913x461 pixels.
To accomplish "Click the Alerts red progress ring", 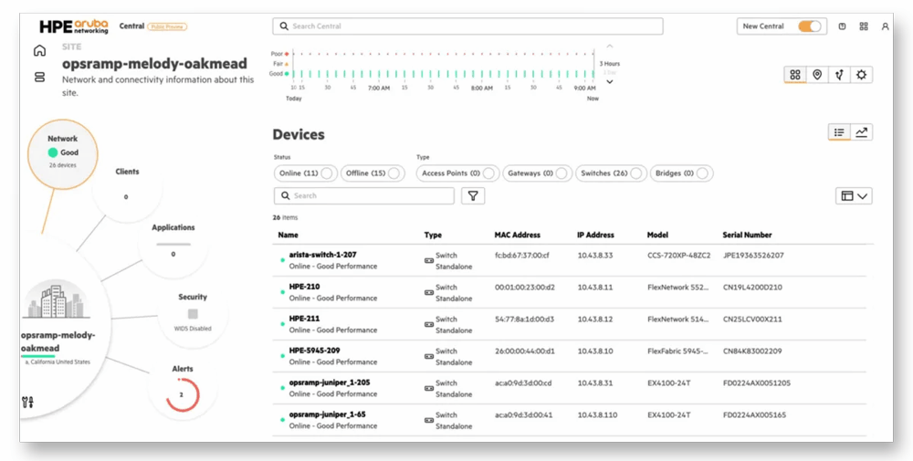I will [183, 395].
